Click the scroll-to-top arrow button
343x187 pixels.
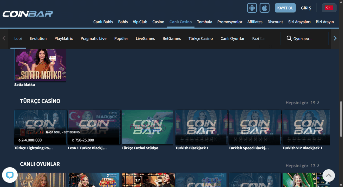[328, 175]
